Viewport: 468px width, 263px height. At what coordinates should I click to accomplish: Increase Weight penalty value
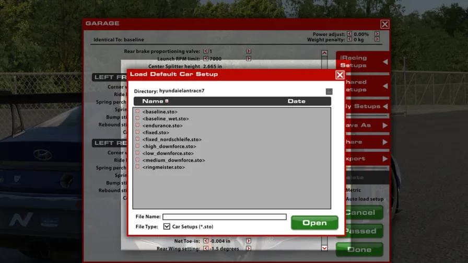[377, 39]
